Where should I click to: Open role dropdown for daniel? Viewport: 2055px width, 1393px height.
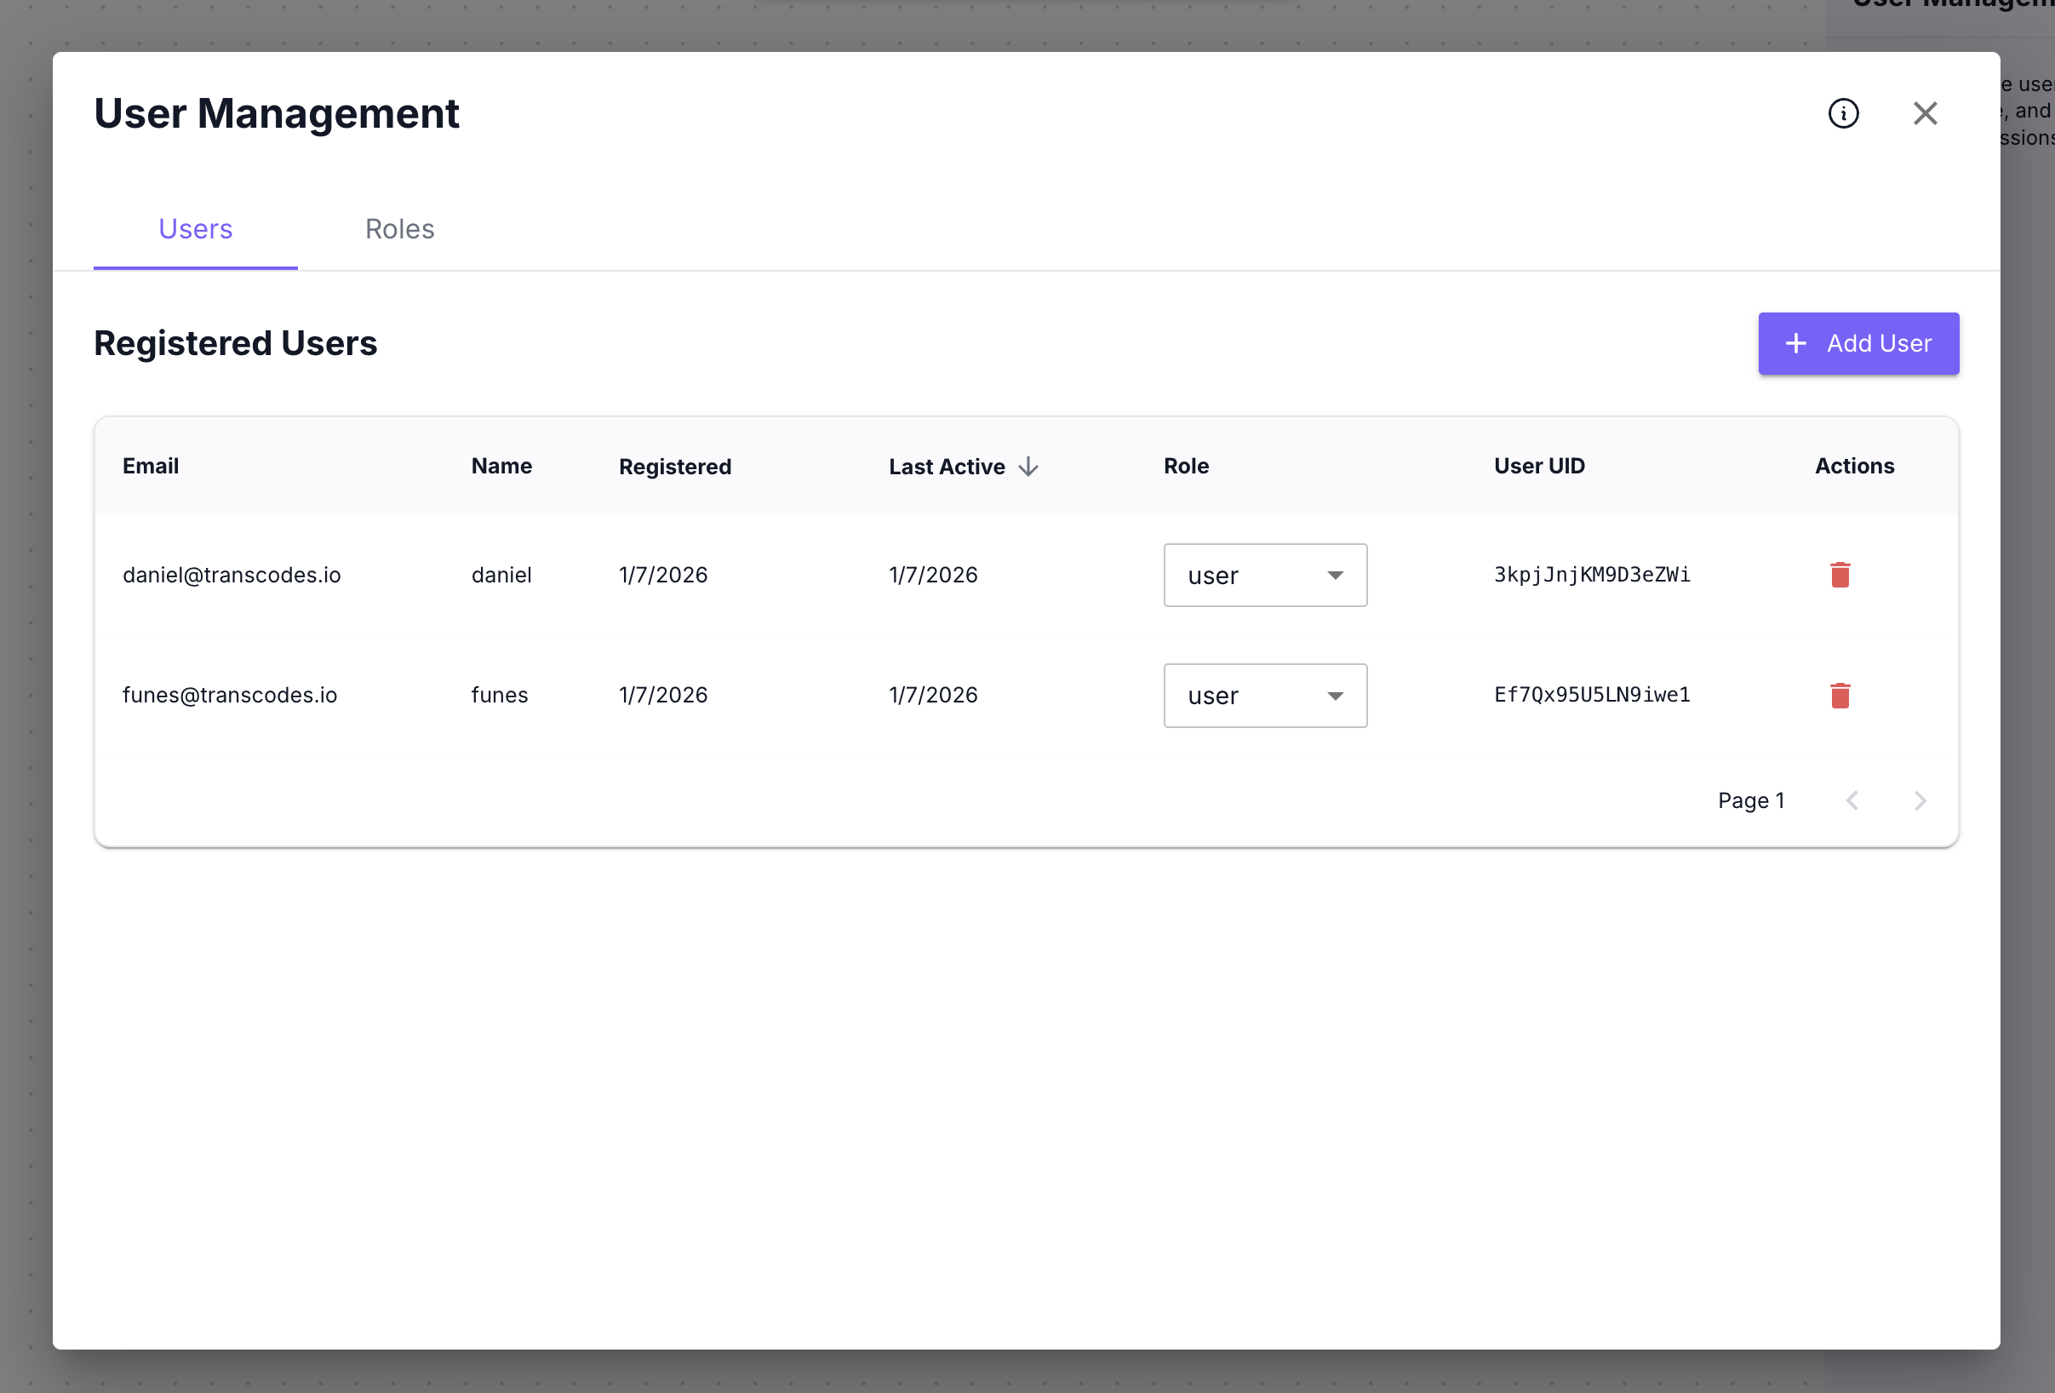1264,575
